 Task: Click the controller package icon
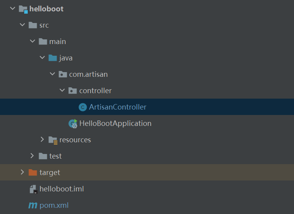point(73,90)
